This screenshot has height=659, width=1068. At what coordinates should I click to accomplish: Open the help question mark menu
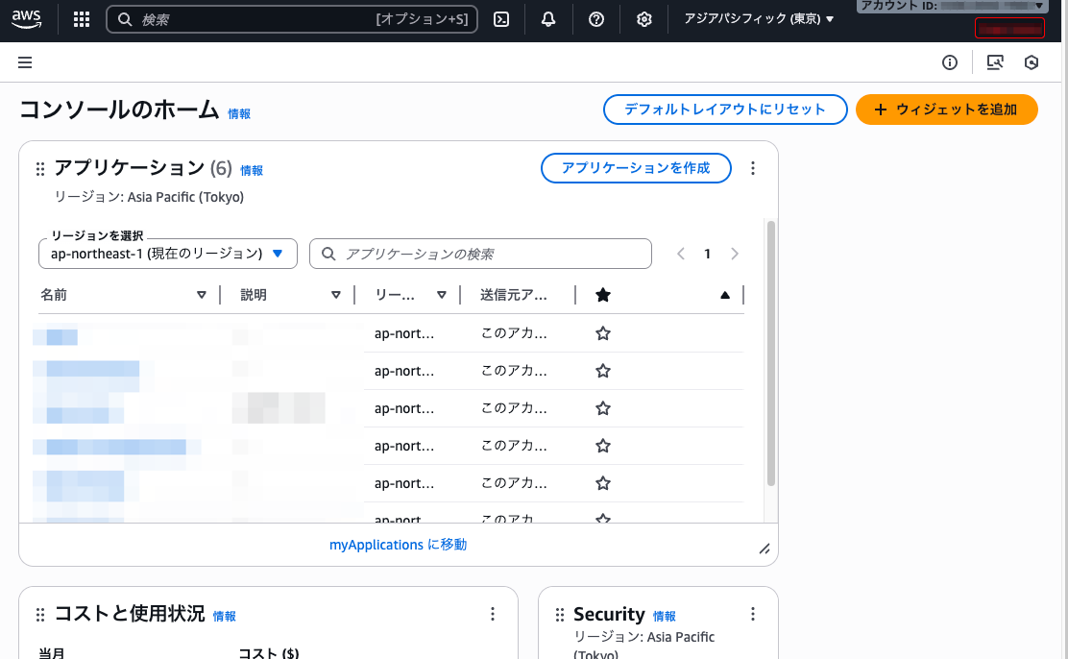(x=596, y=19)
